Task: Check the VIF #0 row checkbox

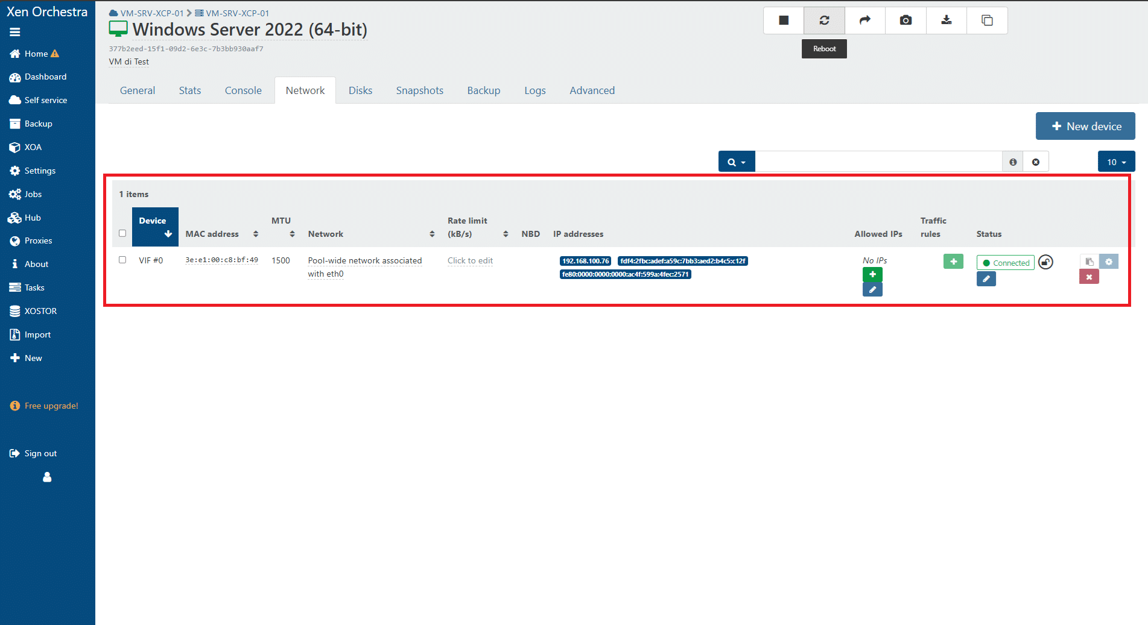Action: click(x=122, y=260)
